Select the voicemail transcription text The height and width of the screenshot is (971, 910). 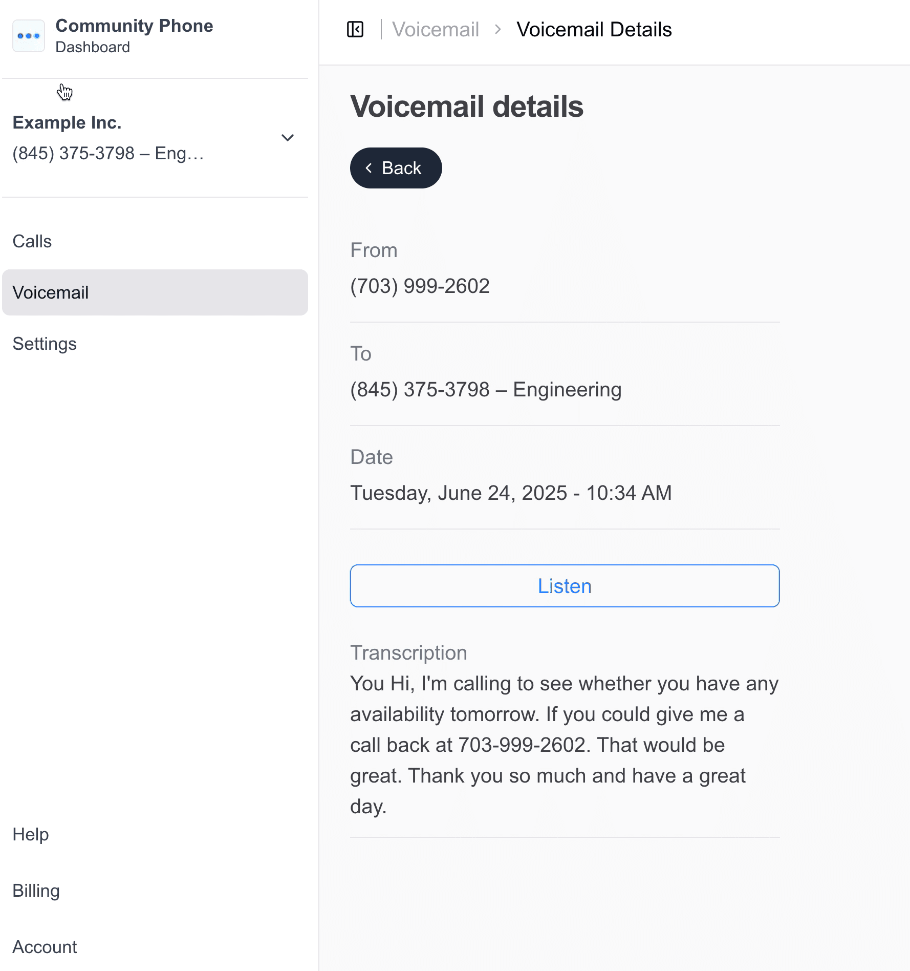[563, 745]
